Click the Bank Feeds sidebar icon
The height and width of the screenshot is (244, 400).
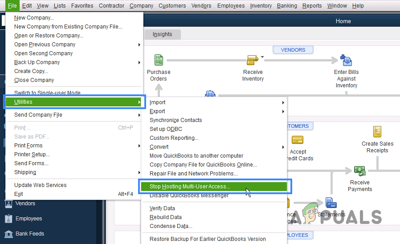pos(8,234)
